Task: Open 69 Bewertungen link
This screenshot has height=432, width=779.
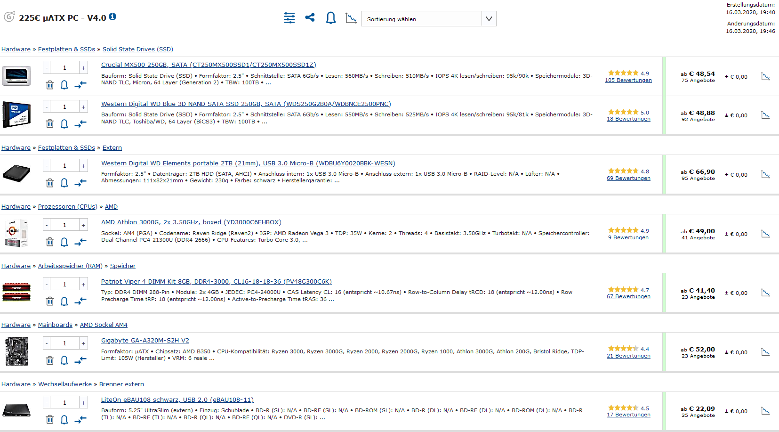Action: tap(628, 178)
